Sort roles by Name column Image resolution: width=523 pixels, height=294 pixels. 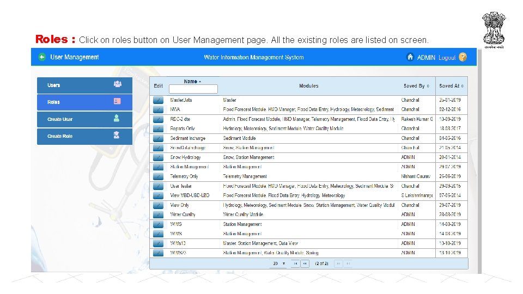tap(192, 81)
